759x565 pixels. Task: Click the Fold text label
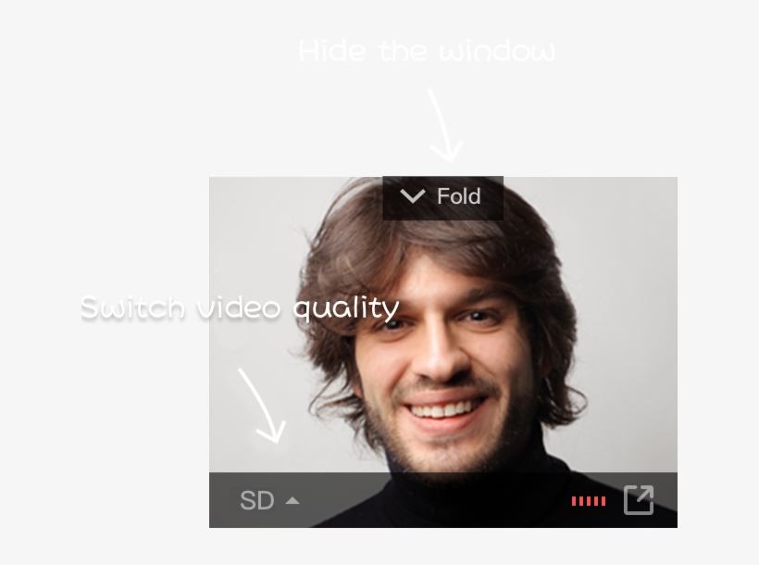click(x=458, y=196)
